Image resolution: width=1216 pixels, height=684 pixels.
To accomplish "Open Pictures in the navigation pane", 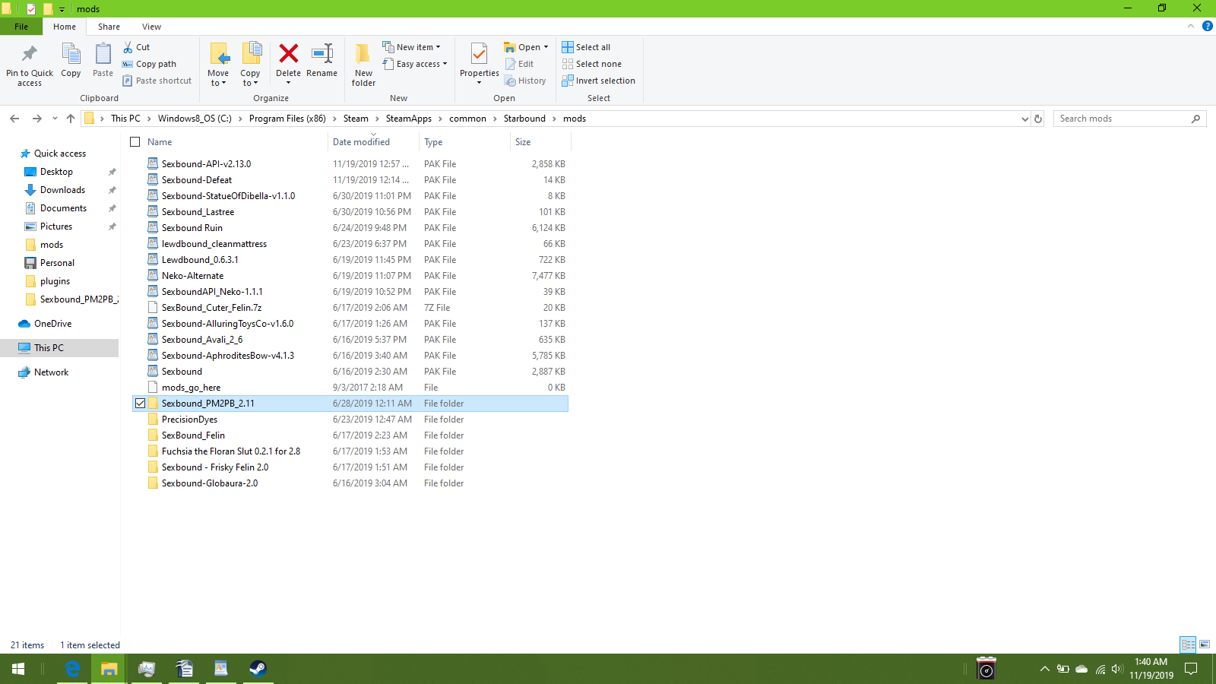I will [x=56, y=226].
